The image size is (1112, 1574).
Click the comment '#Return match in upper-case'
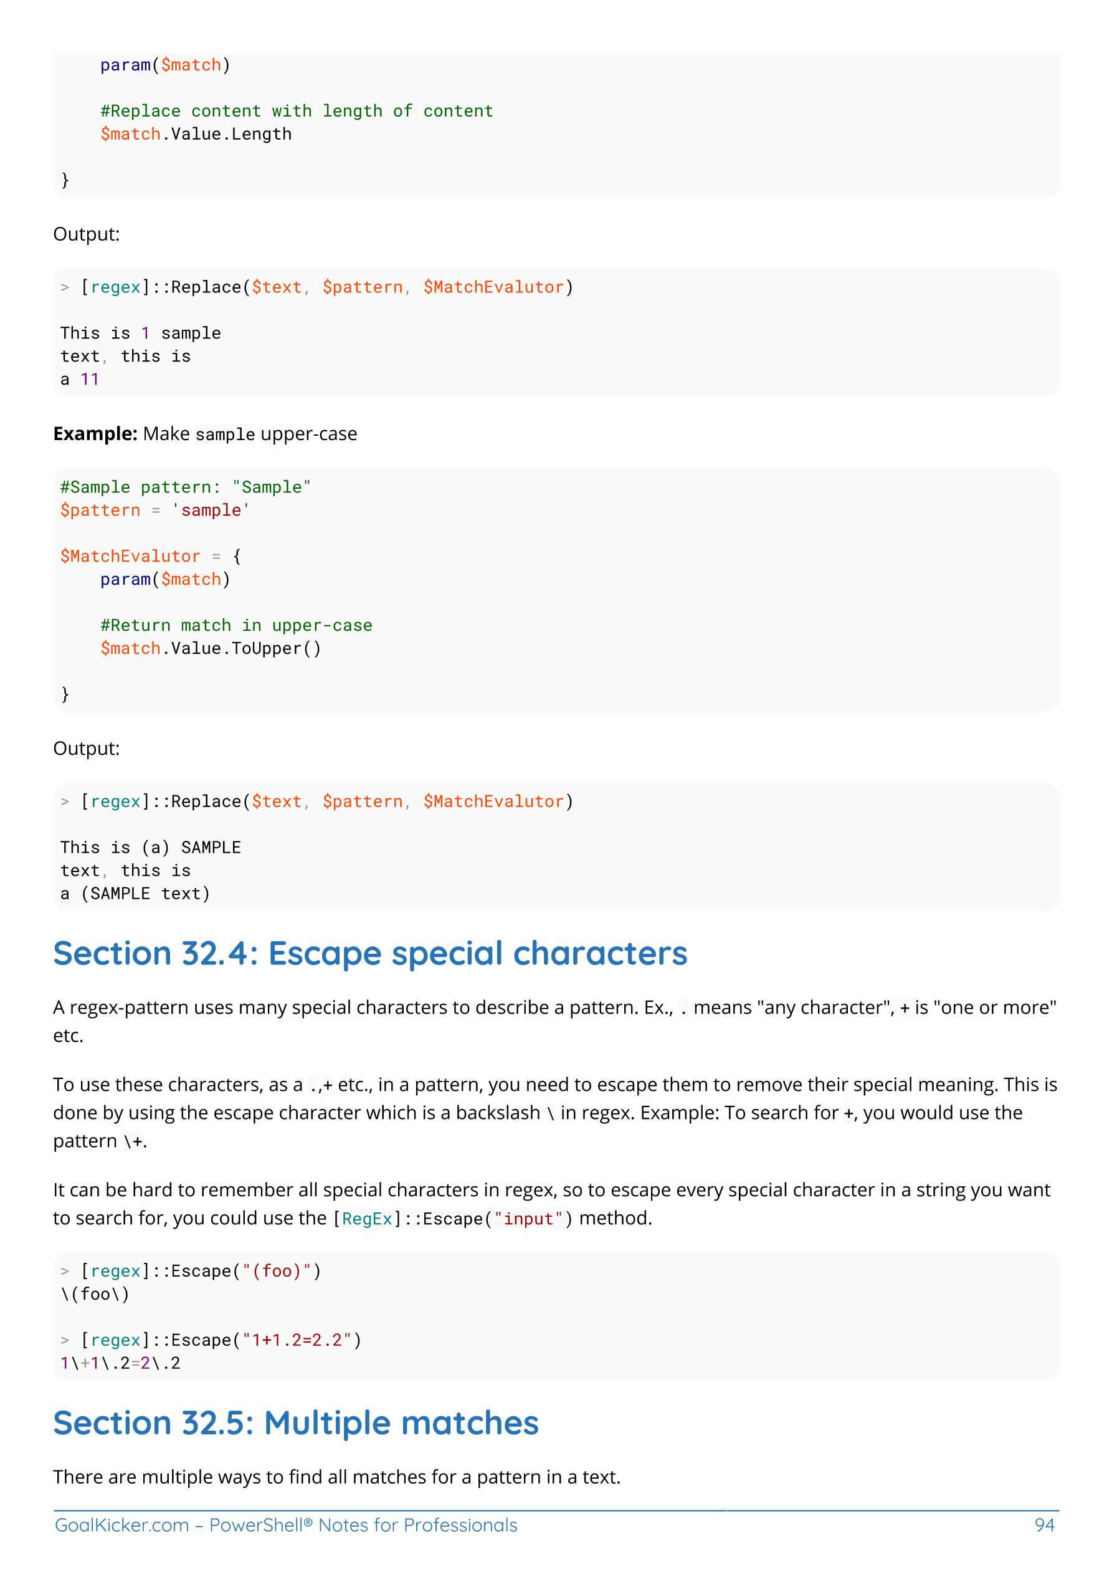coord(236,625)
